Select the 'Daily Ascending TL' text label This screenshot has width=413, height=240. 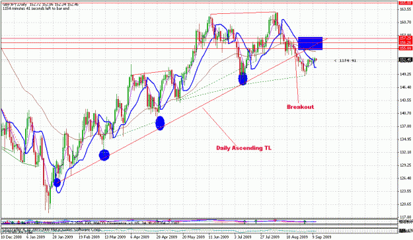(x=244, y=148)
